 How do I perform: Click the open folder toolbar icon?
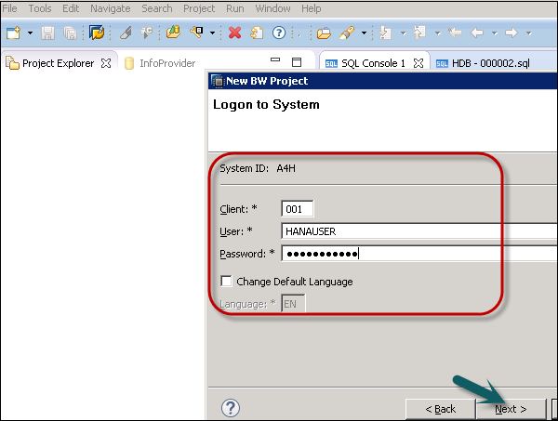pyautogui.click(x=324, y=33)
